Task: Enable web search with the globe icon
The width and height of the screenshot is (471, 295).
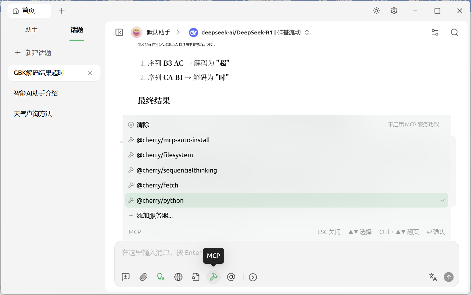Action: (x=178, y=277)
